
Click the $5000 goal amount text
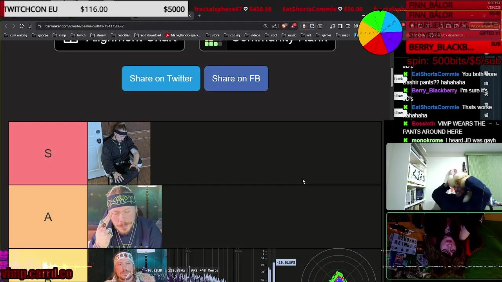coord(174,9)
